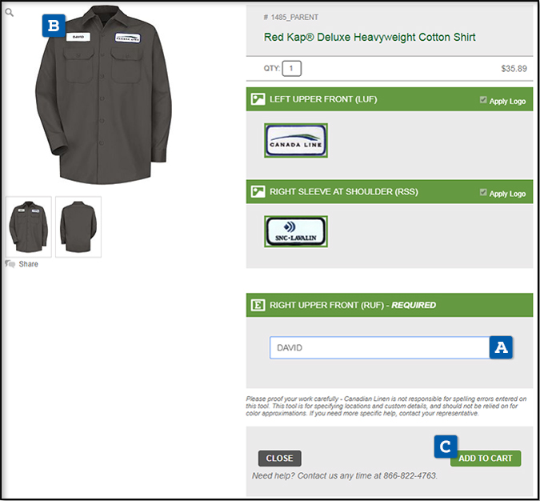Click the blue B callout marker

[54, 26]
